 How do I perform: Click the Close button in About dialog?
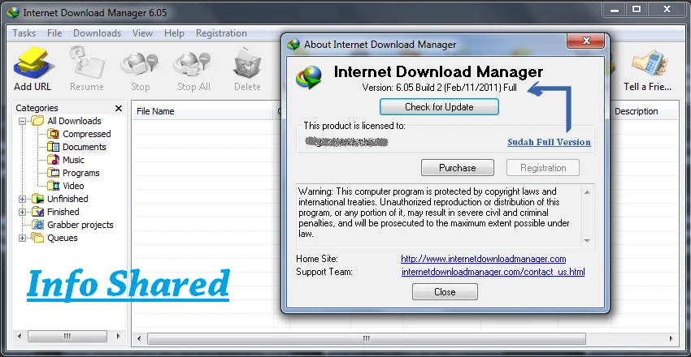click(x=445, y=292)
